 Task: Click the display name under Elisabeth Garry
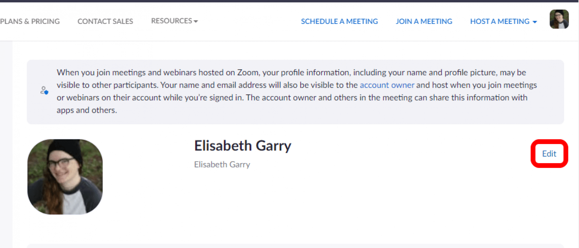[x=222, y=164]
